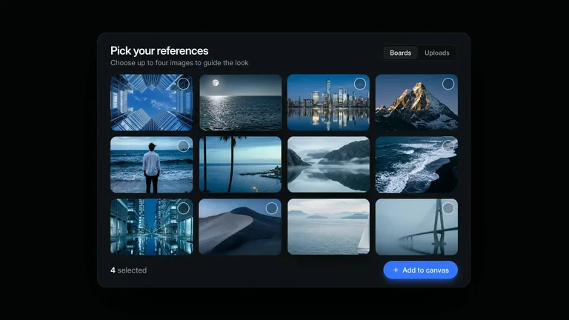Open the city skyline reflection thumbnail
569x320 pixels.
click(x=328, y=102)
